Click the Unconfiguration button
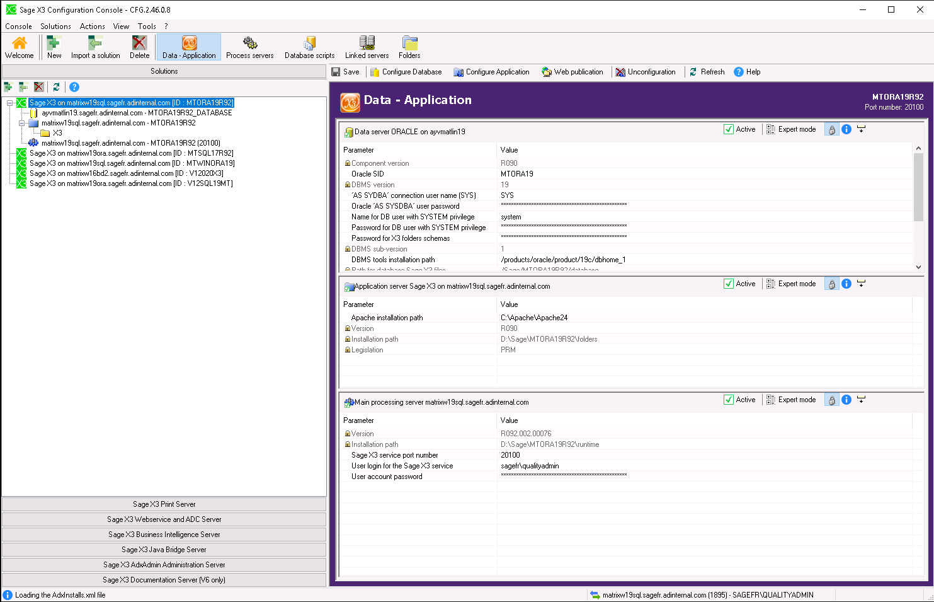934x602 pixels. pos(646,72)
